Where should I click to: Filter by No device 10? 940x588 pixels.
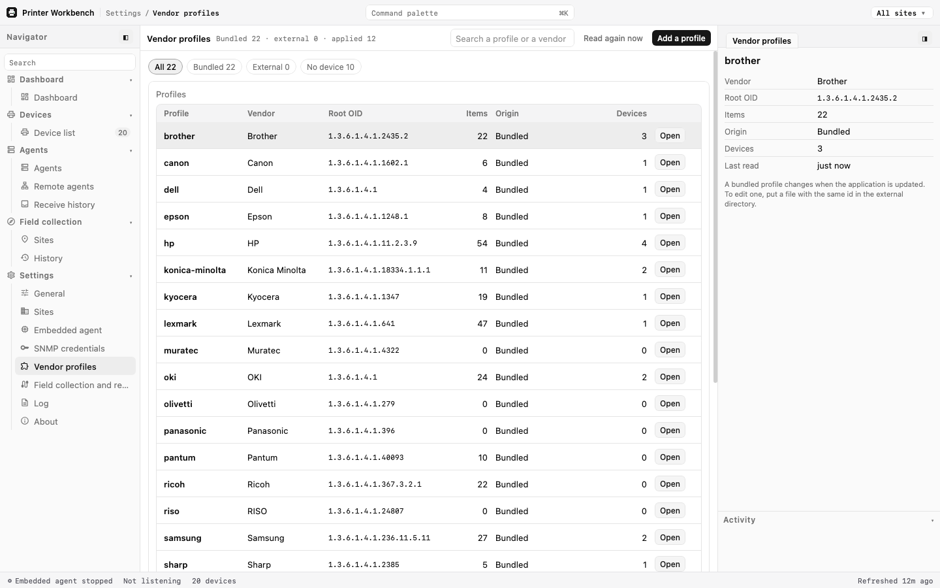pos(330,67)
